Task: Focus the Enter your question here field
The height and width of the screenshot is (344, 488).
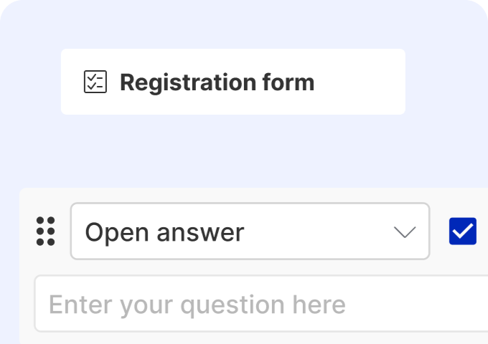Action: click(261, 304)
